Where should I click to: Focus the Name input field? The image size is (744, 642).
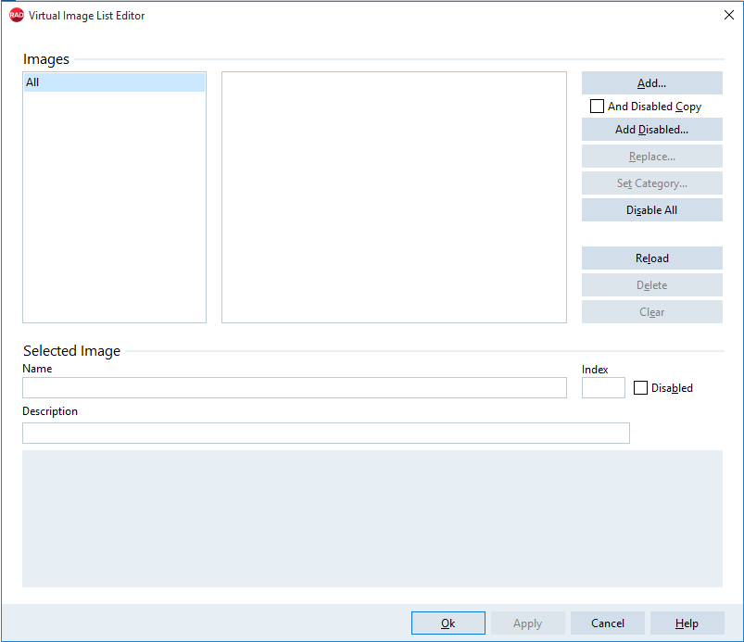point(295,387)
